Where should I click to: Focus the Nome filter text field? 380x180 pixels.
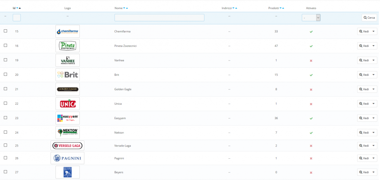[x=159, y=18]
